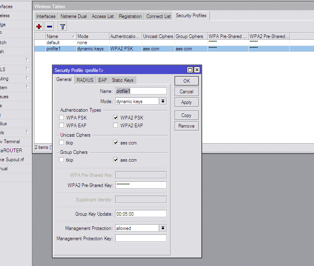Viewport: 314px width, 266px height.
Task: Expand the tem sidebar submenu arrow
Action: pos(27,87)
